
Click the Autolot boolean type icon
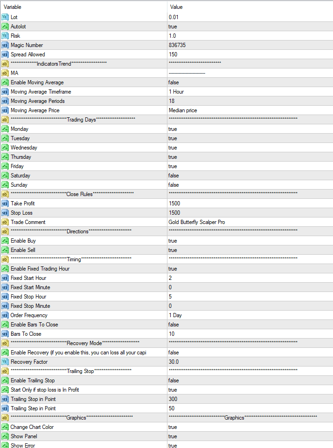[5, 27]
